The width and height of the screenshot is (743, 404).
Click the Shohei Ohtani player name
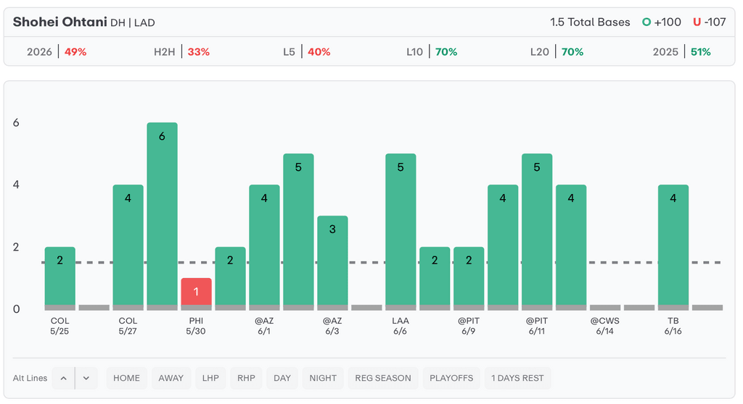59,22
